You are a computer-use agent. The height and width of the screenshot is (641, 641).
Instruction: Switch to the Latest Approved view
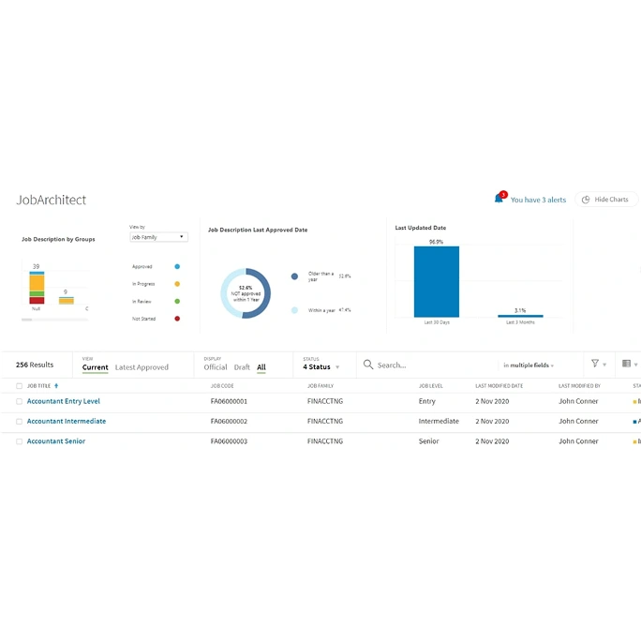click(142, 367)
